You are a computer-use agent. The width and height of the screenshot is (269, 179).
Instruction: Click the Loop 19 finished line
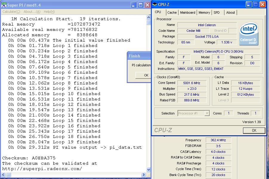(x=54, y=142)
